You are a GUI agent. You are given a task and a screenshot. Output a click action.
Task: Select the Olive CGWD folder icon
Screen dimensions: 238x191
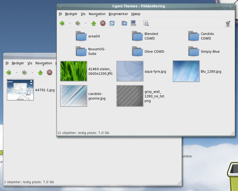[x=137, y=51]
